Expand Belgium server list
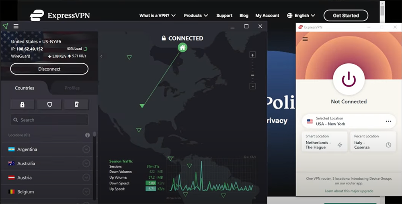This screenshot has width=402, height=204. click(x=86, y=192)
